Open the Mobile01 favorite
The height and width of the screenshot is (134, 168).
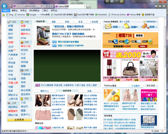[x=101, y=15]
